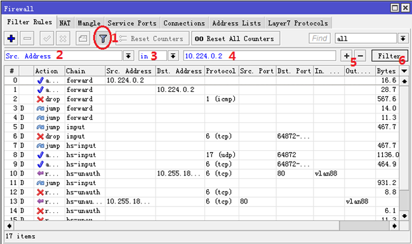Open the column chooser arrow beside Bytes
This screenshot has width=412, height=244.
[404, 71]
